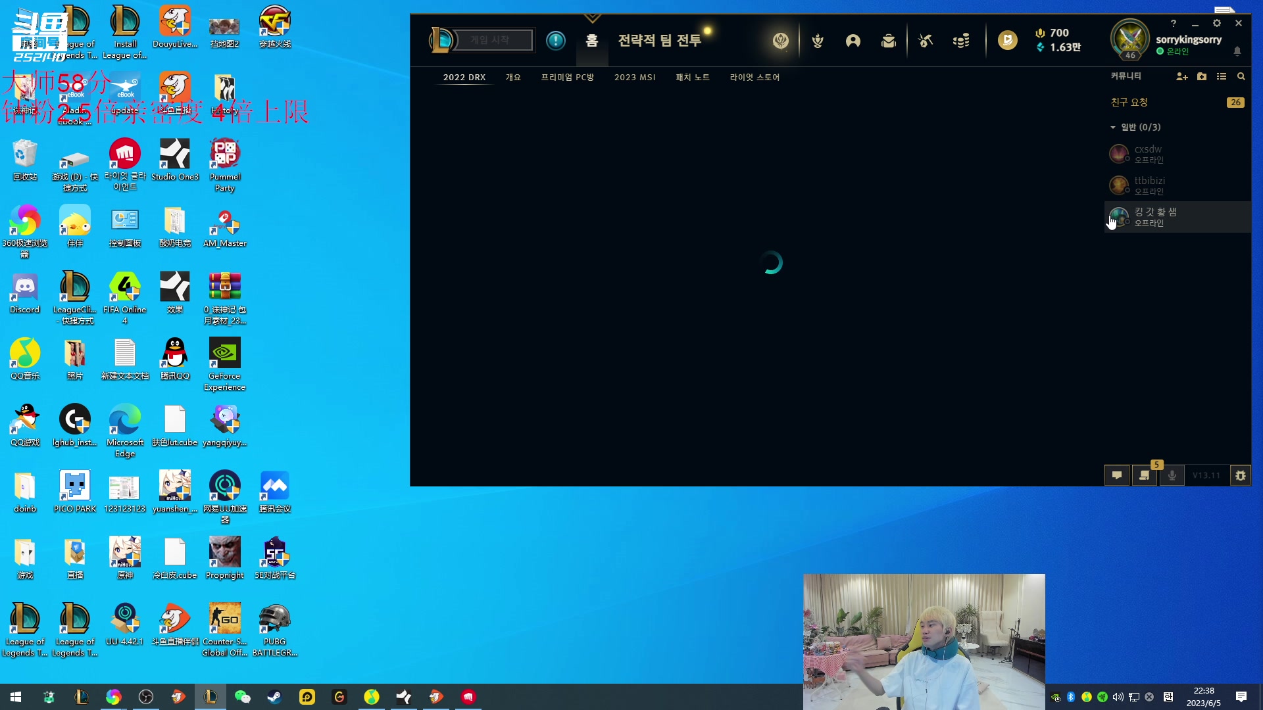This screenshot has height=710, width=1263.
Task: Open the hextech crafting hammer icon
Action: (926, 41)
